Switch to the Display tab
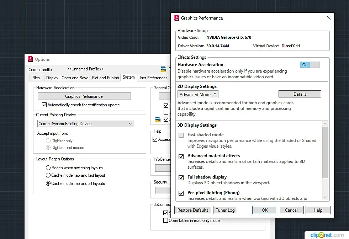 click(x=52, y=78)
